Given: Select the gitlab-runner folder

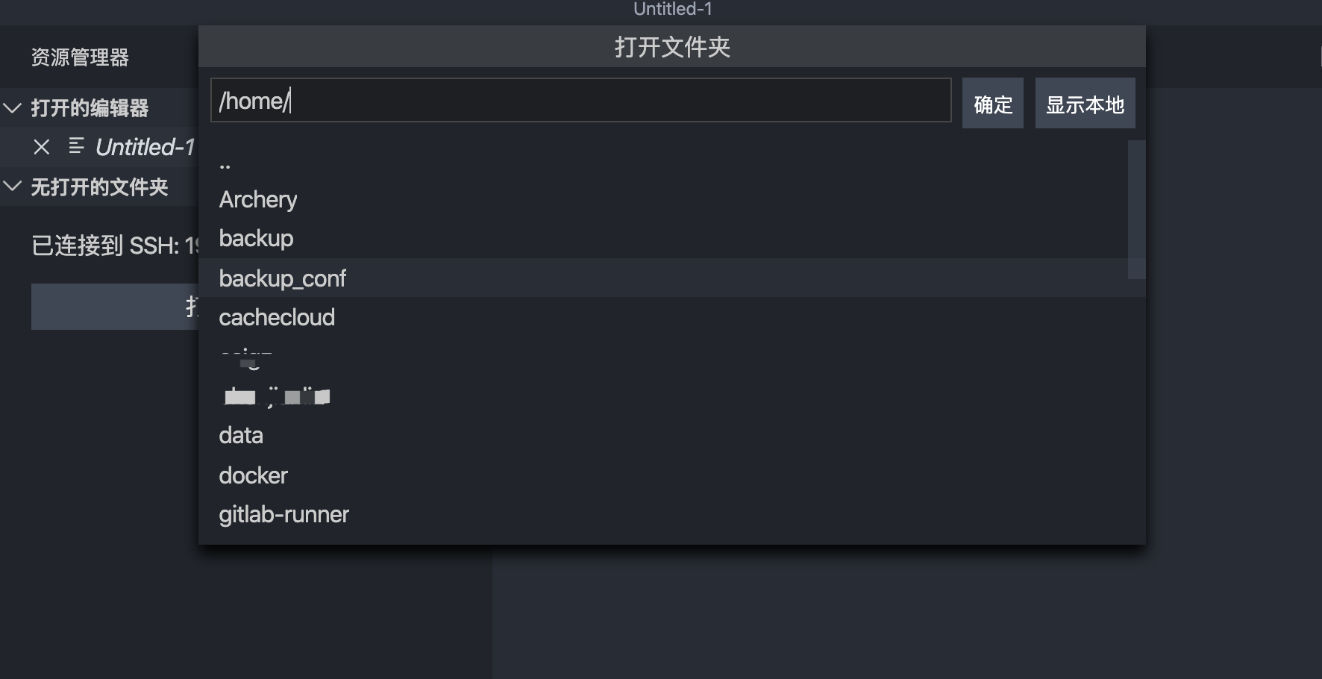Looking at the screenshot, I should [672, 514].
